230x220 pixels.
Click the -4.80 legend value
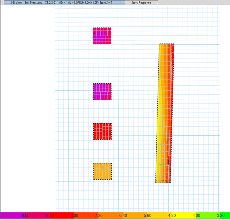[x=171, y=215]
